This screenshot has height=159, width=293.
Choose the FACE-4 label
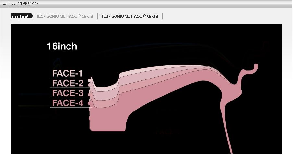(67, 103)
